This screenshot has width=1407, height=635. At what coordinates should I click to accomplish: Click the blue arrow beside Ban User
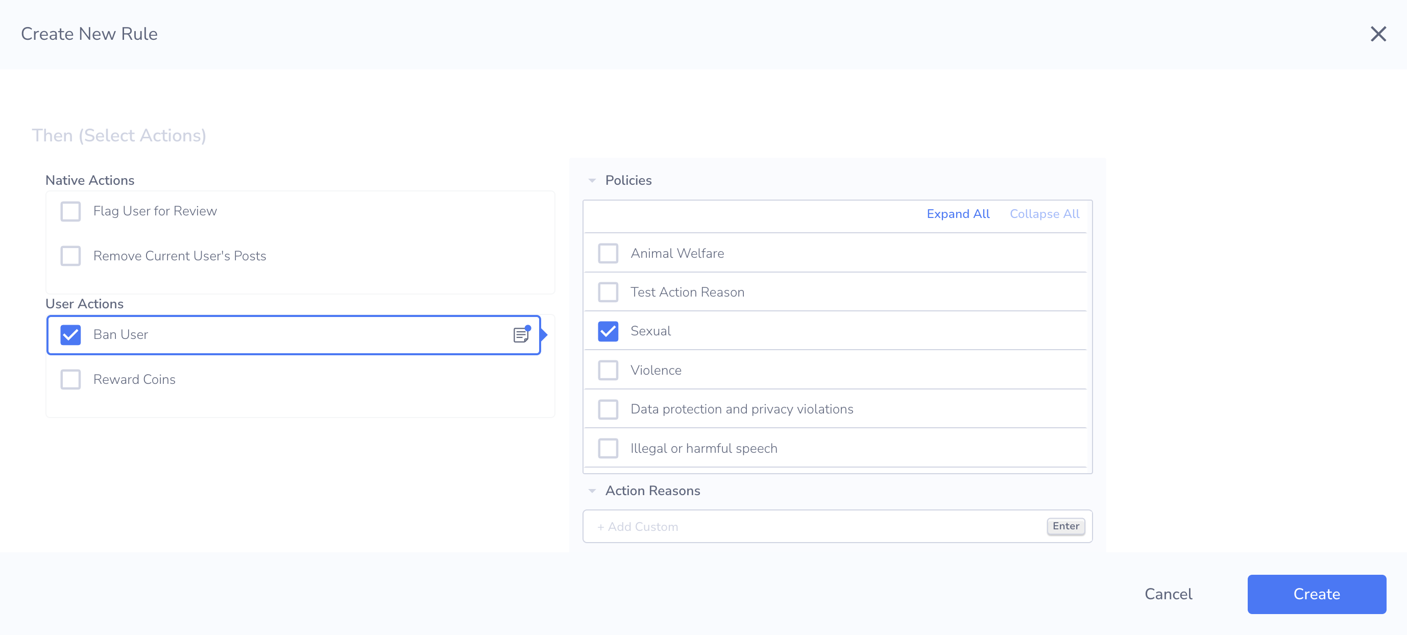click(544, 335)
